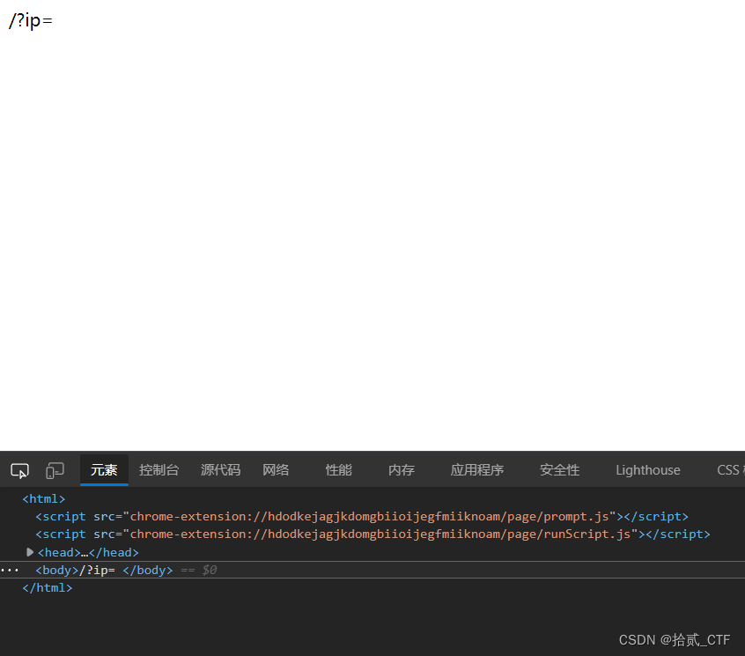Image resolution: width=745 pixels, height=656 pixels.
Task: Switch to the 应用程序 tab
Action: tap(476, 470)
